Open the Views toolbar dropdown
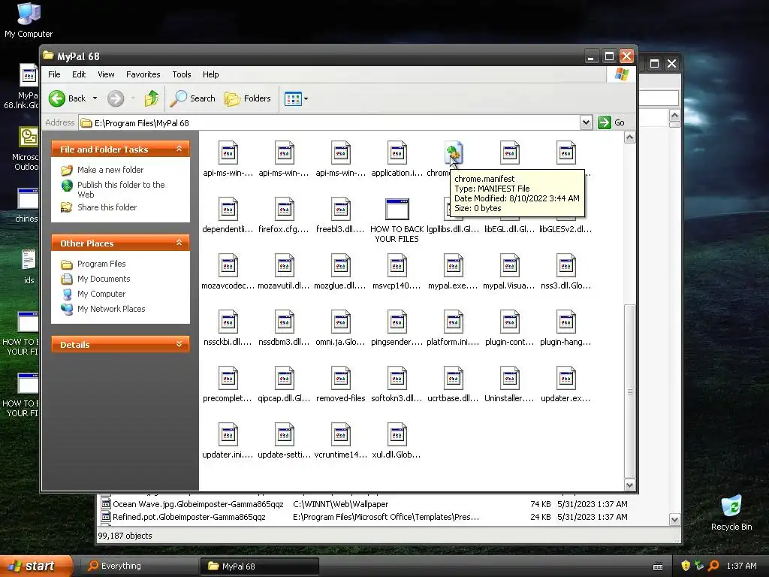769x577 pixels. click(296, 98)
